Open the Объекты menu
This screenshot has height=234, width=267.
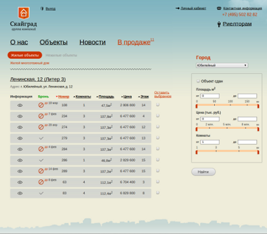(x=53, y=42)
